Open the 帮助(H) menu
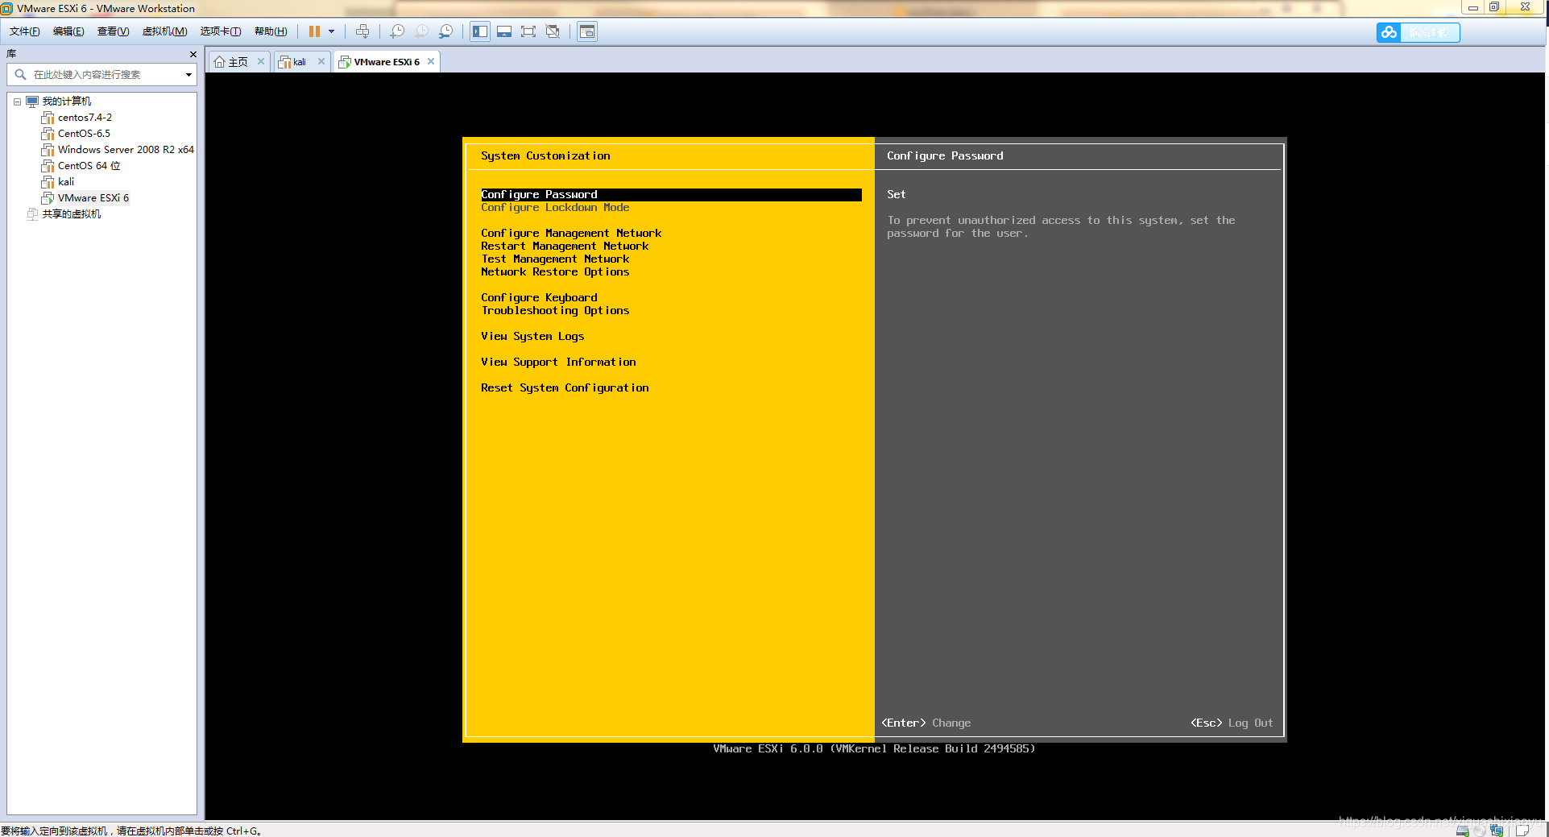The width and height of the screenshot is (1549, 837). [271, 31]
